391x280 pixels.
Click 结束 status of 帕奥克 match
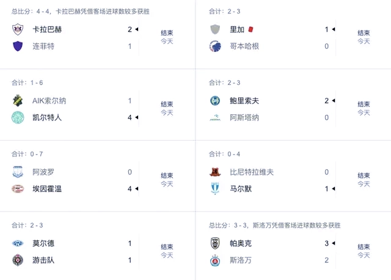364,247
